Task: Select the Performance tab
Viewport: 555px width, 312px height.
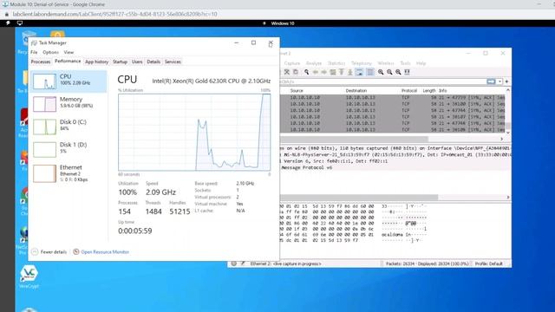Action: (x=68, y=62)
